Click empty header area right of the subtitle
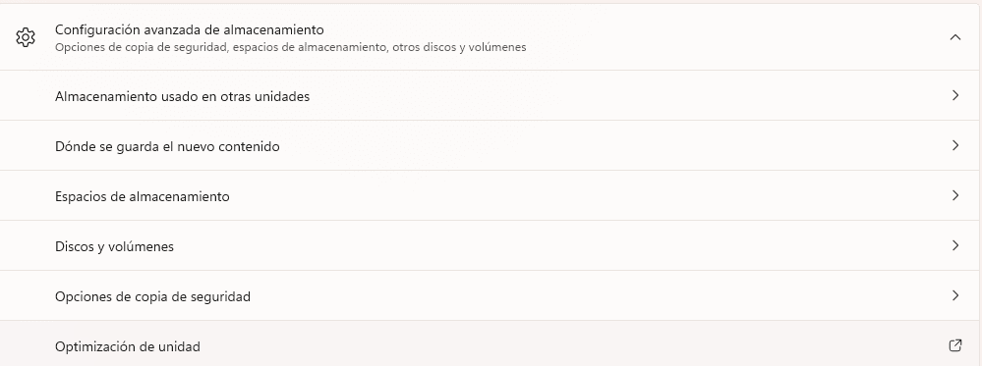Image resolution: width=982 pixels, height=366 pixels. coord(732,37)
